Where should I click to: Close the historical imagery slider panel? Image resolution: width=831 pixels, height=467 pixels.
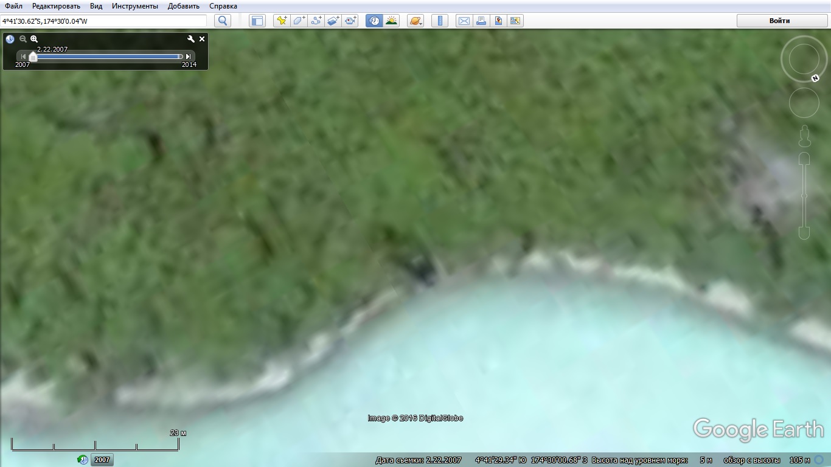pos(202,39)
